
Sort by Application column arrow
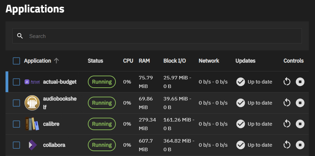[x=56, y=61]
